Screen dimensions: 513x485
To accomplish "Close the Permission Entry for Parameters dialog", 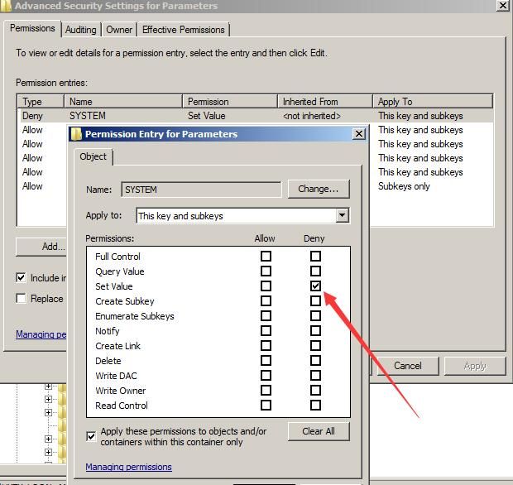I will click(x=359, y=133).
